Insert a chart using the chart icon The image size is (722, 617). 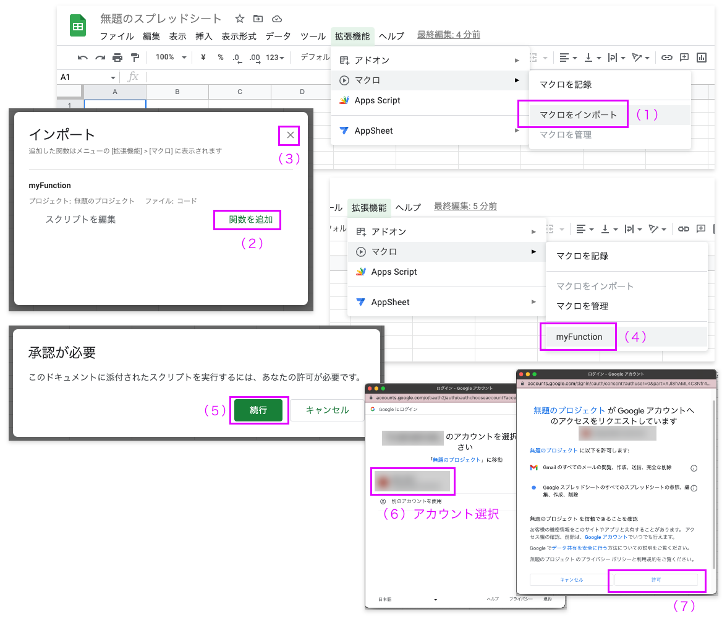[x=702, y=57]
